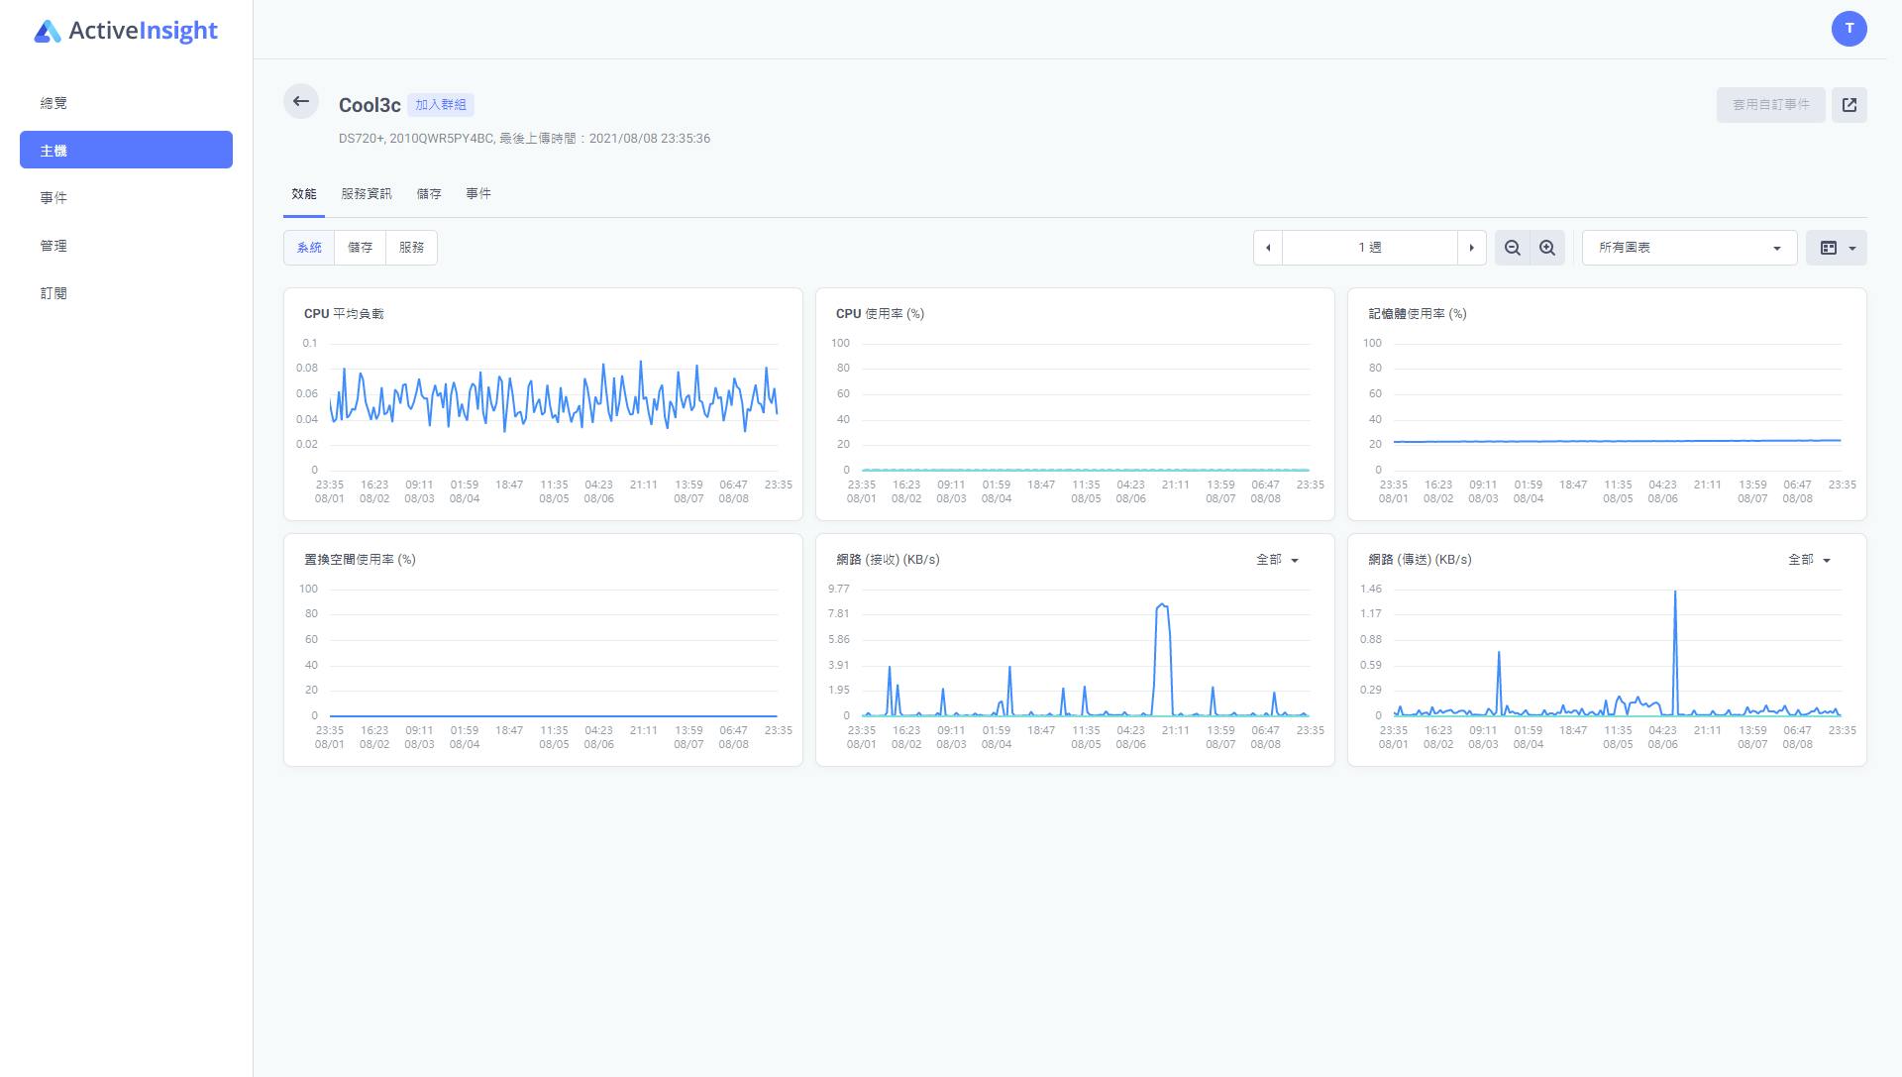Screen dimensions: 1902x1077
Task: Switch to the 儲存 segment toggle
Action: (x=360, y=248)
